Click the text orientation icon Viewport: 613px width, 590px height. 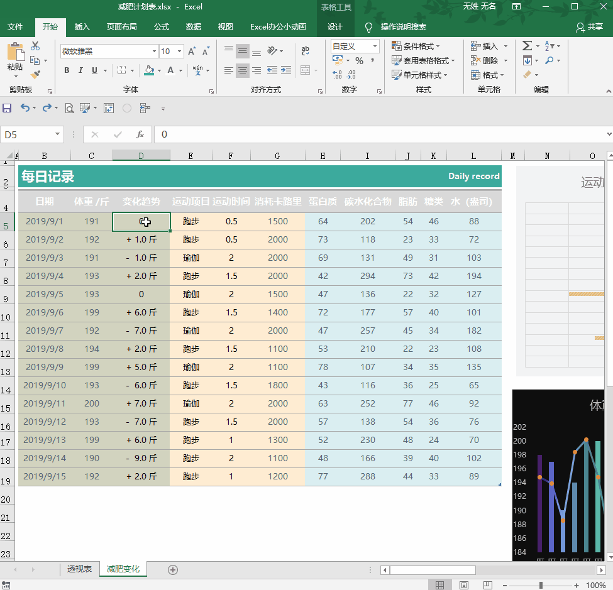[272, 51]
